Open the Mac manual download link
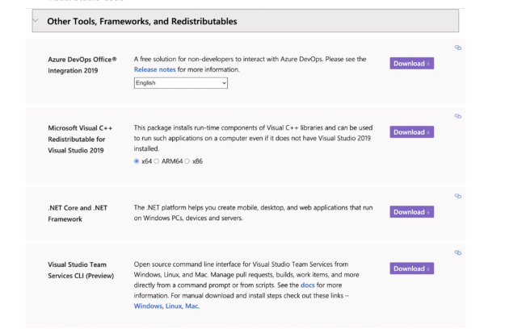505x329 pixels. click(x=191, y=306)
